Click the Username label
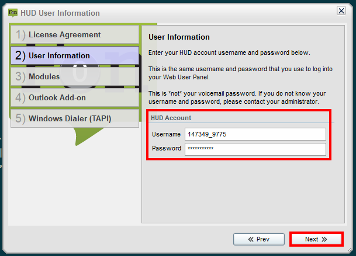The height and width of the screenshot is (256, 356). pyautogui.click(x=166, y=134)
